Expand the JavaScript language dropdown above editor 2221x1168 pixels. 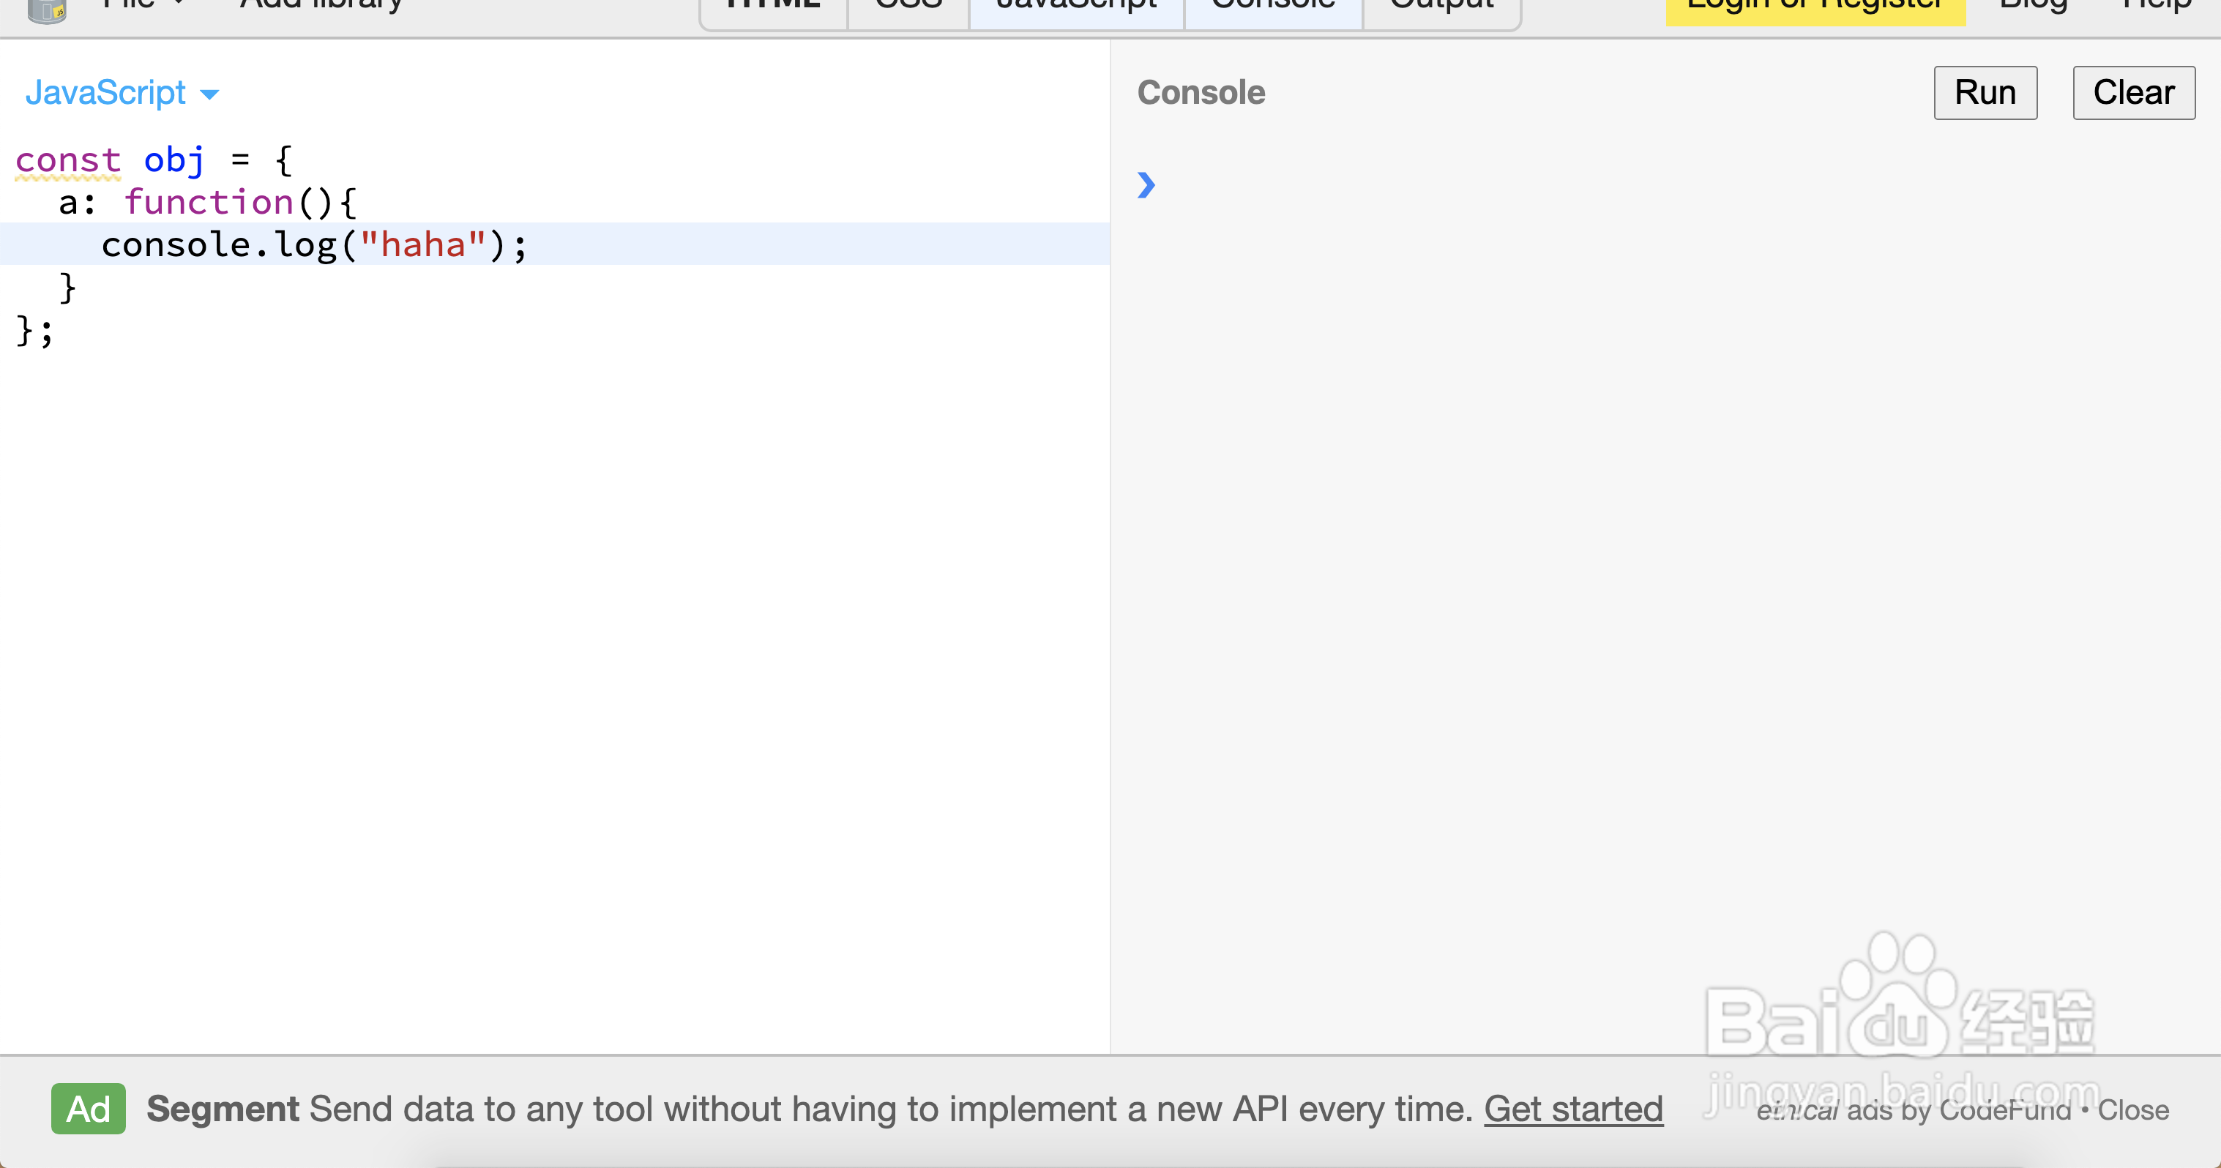coord(122,93)
